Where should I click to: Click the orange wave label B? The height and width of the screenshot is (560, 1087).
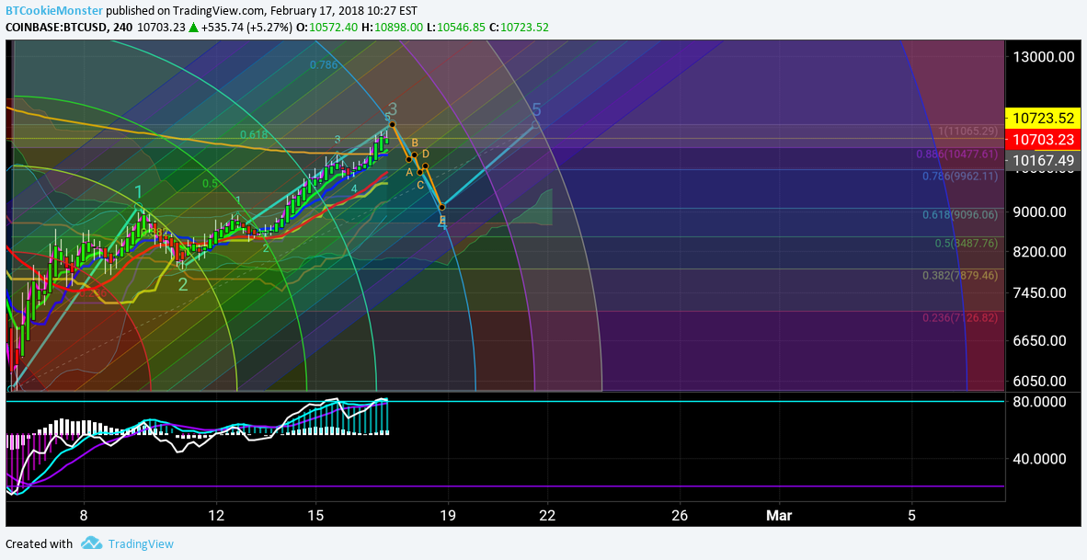point(415,143)
